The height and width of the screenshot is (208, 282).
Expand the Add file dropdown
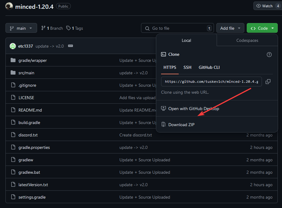point(230,28)
